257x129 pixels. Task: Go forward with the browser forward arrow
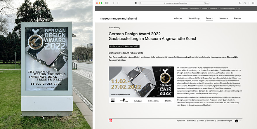point(118,3)
